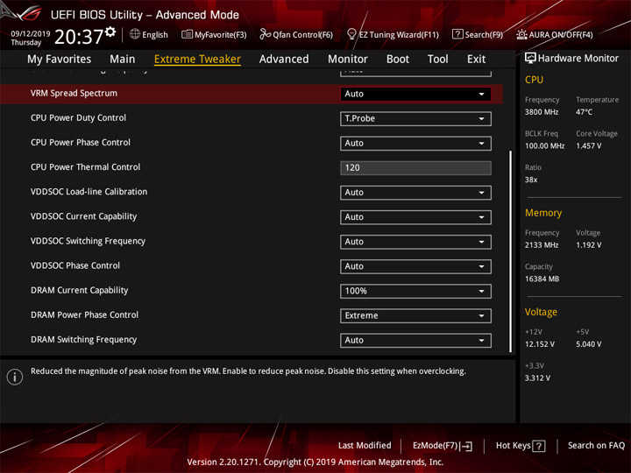The width and height of the screenshot is (631, 473).
Task: Open MyFavorite(F3) list icon
Action: click(x=187, y=34)
